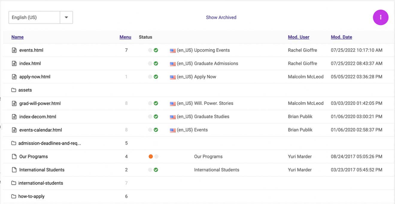Toggle the orange status dot for Our Programs
Screen dimensions: 395x204
pos(151,156)
